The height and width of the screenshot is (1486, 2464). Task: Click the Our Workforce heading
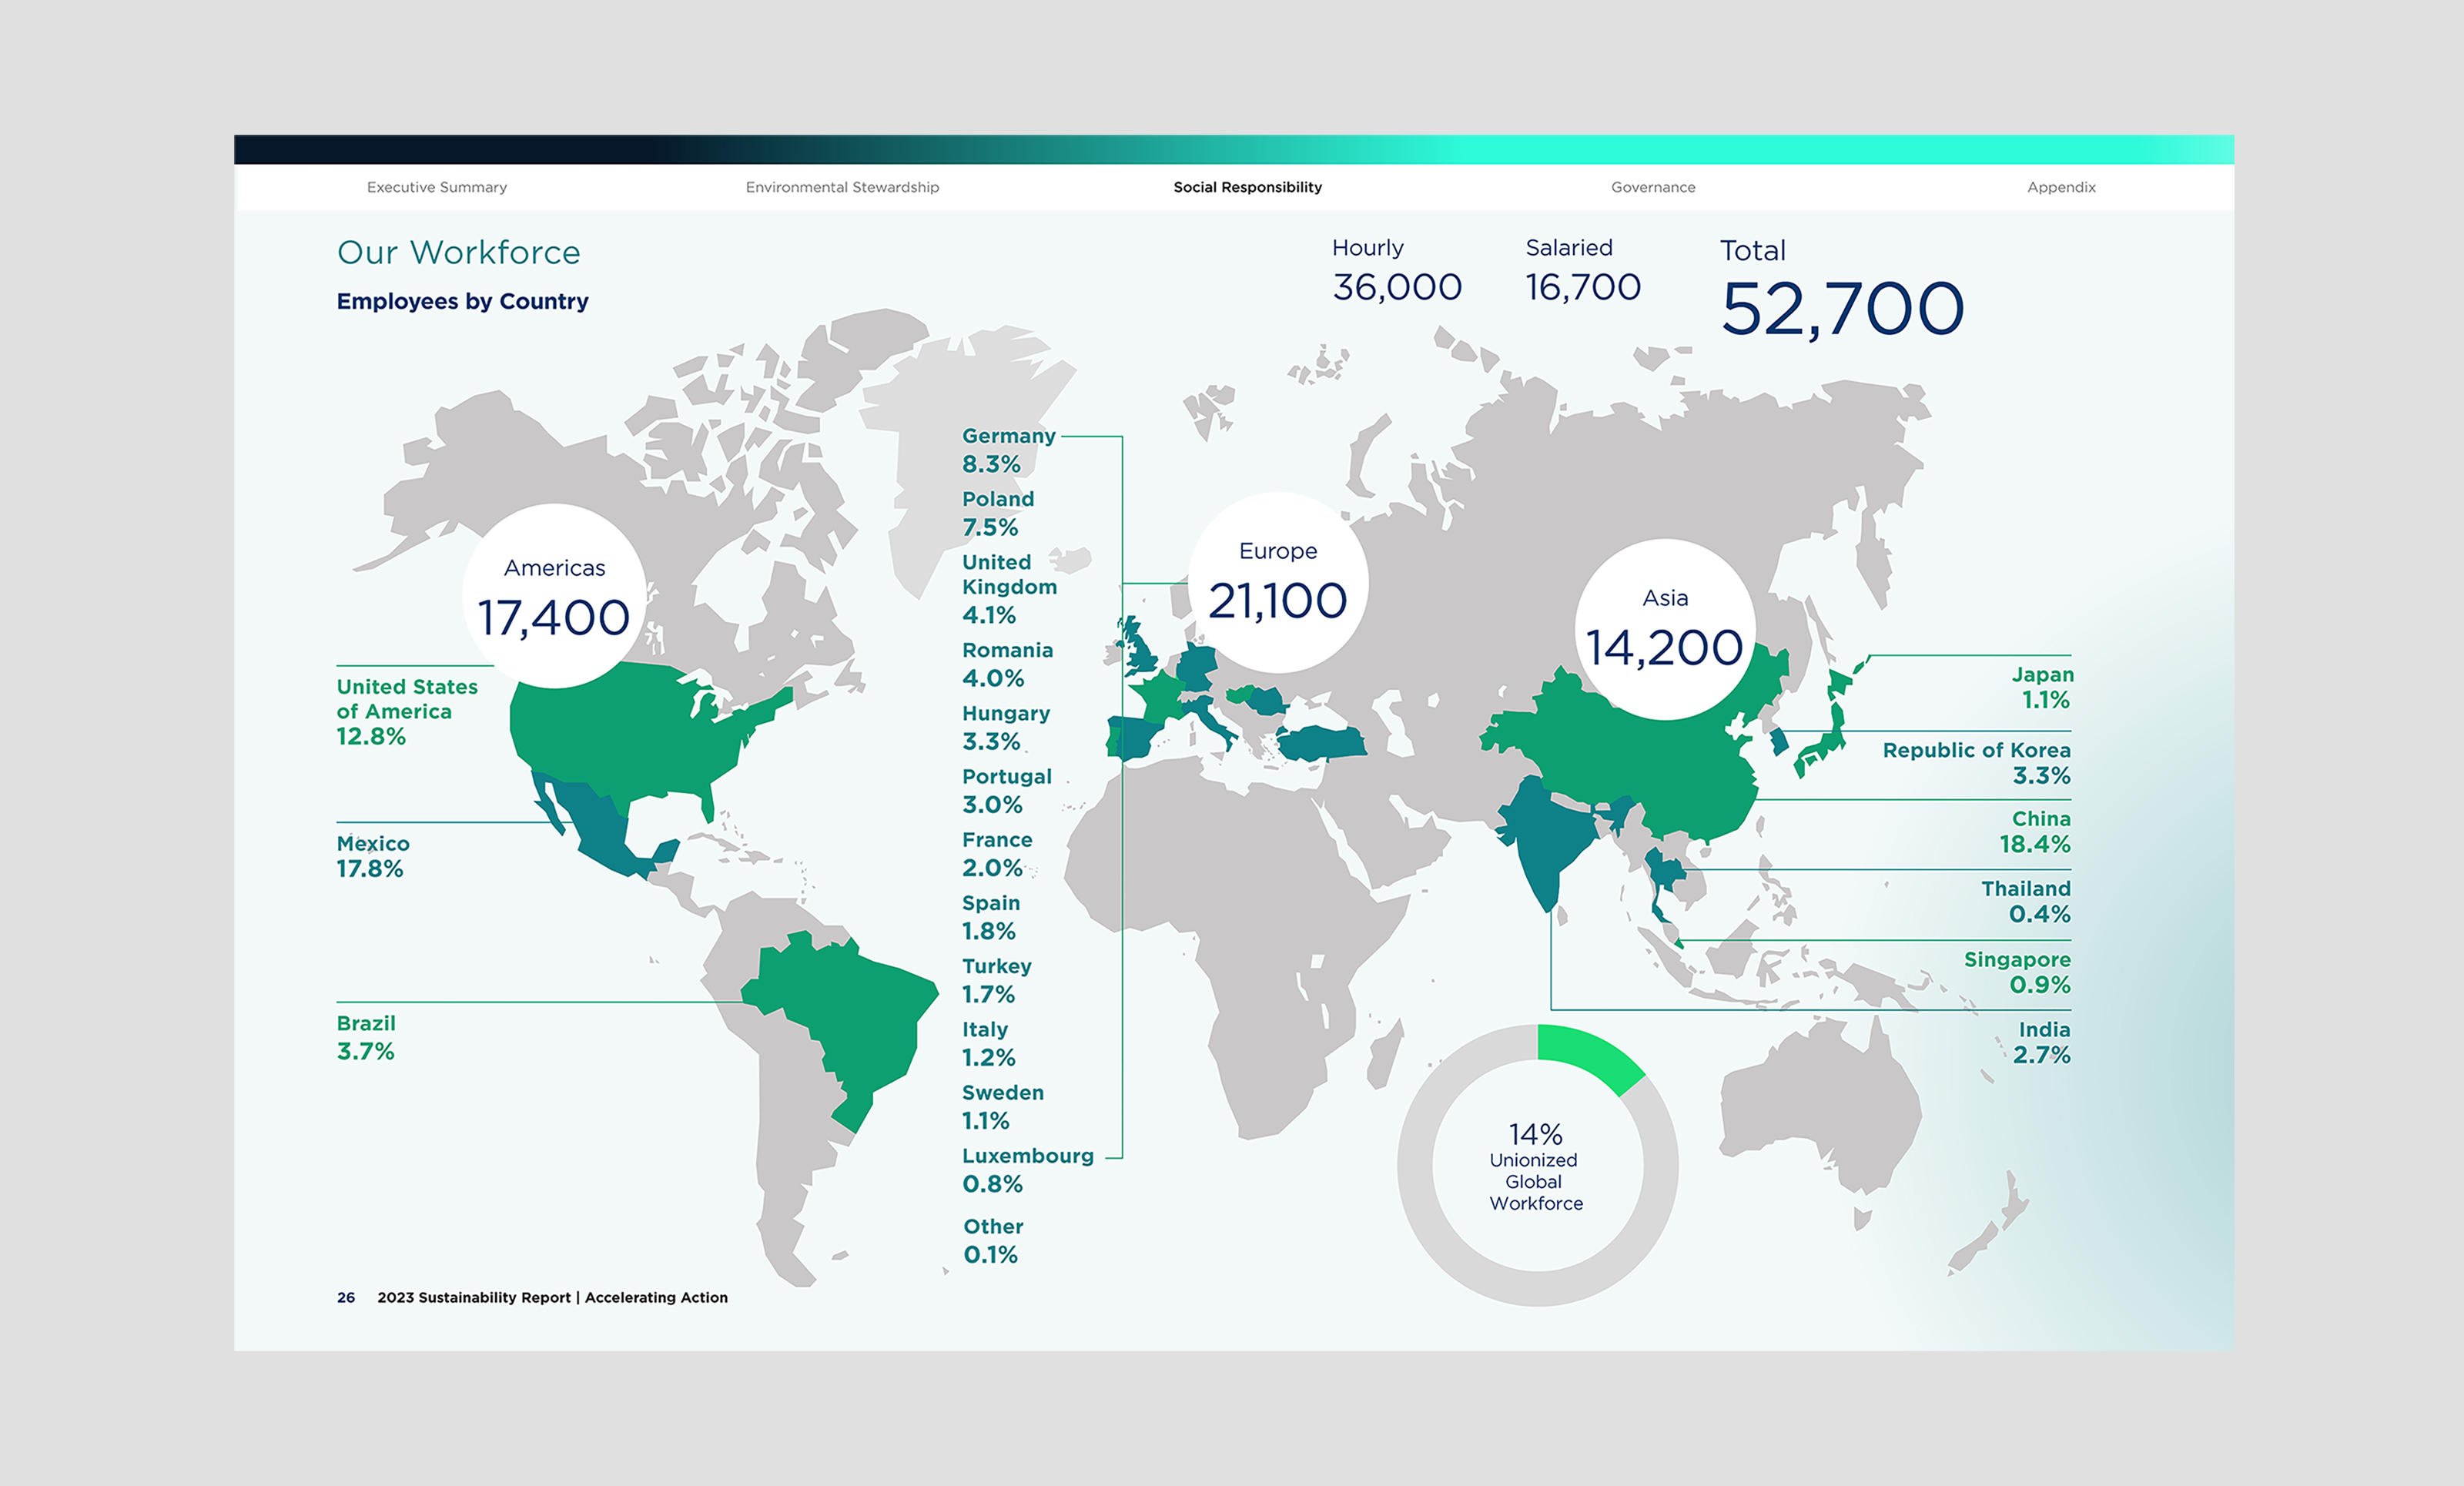(458, 252)
